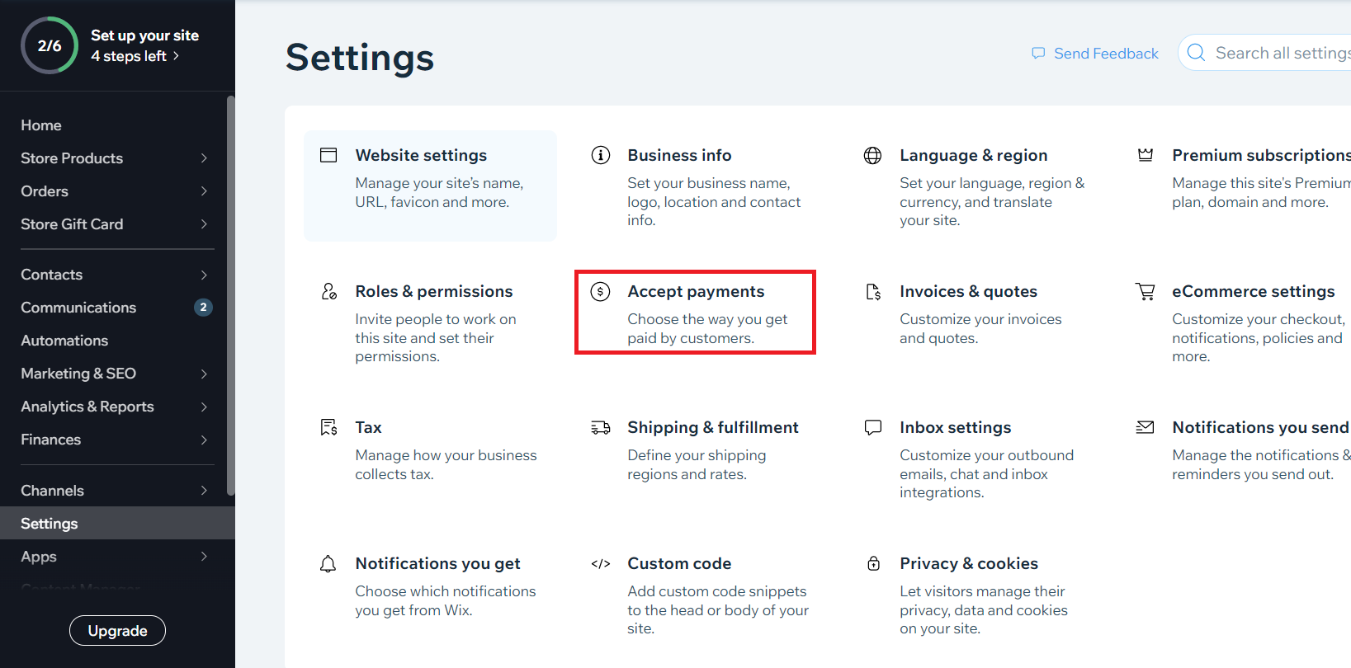Click the setup progress 2/6 circle
The height and width of the screenshot is (668, 1351).
click(50, 45)
